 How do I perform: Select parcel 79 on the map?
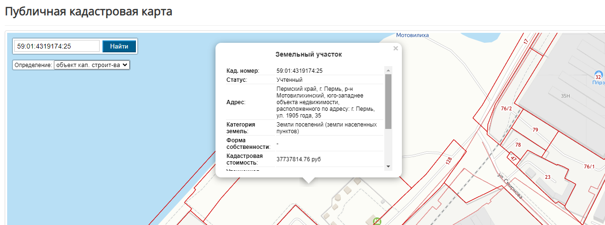point(535,130)
